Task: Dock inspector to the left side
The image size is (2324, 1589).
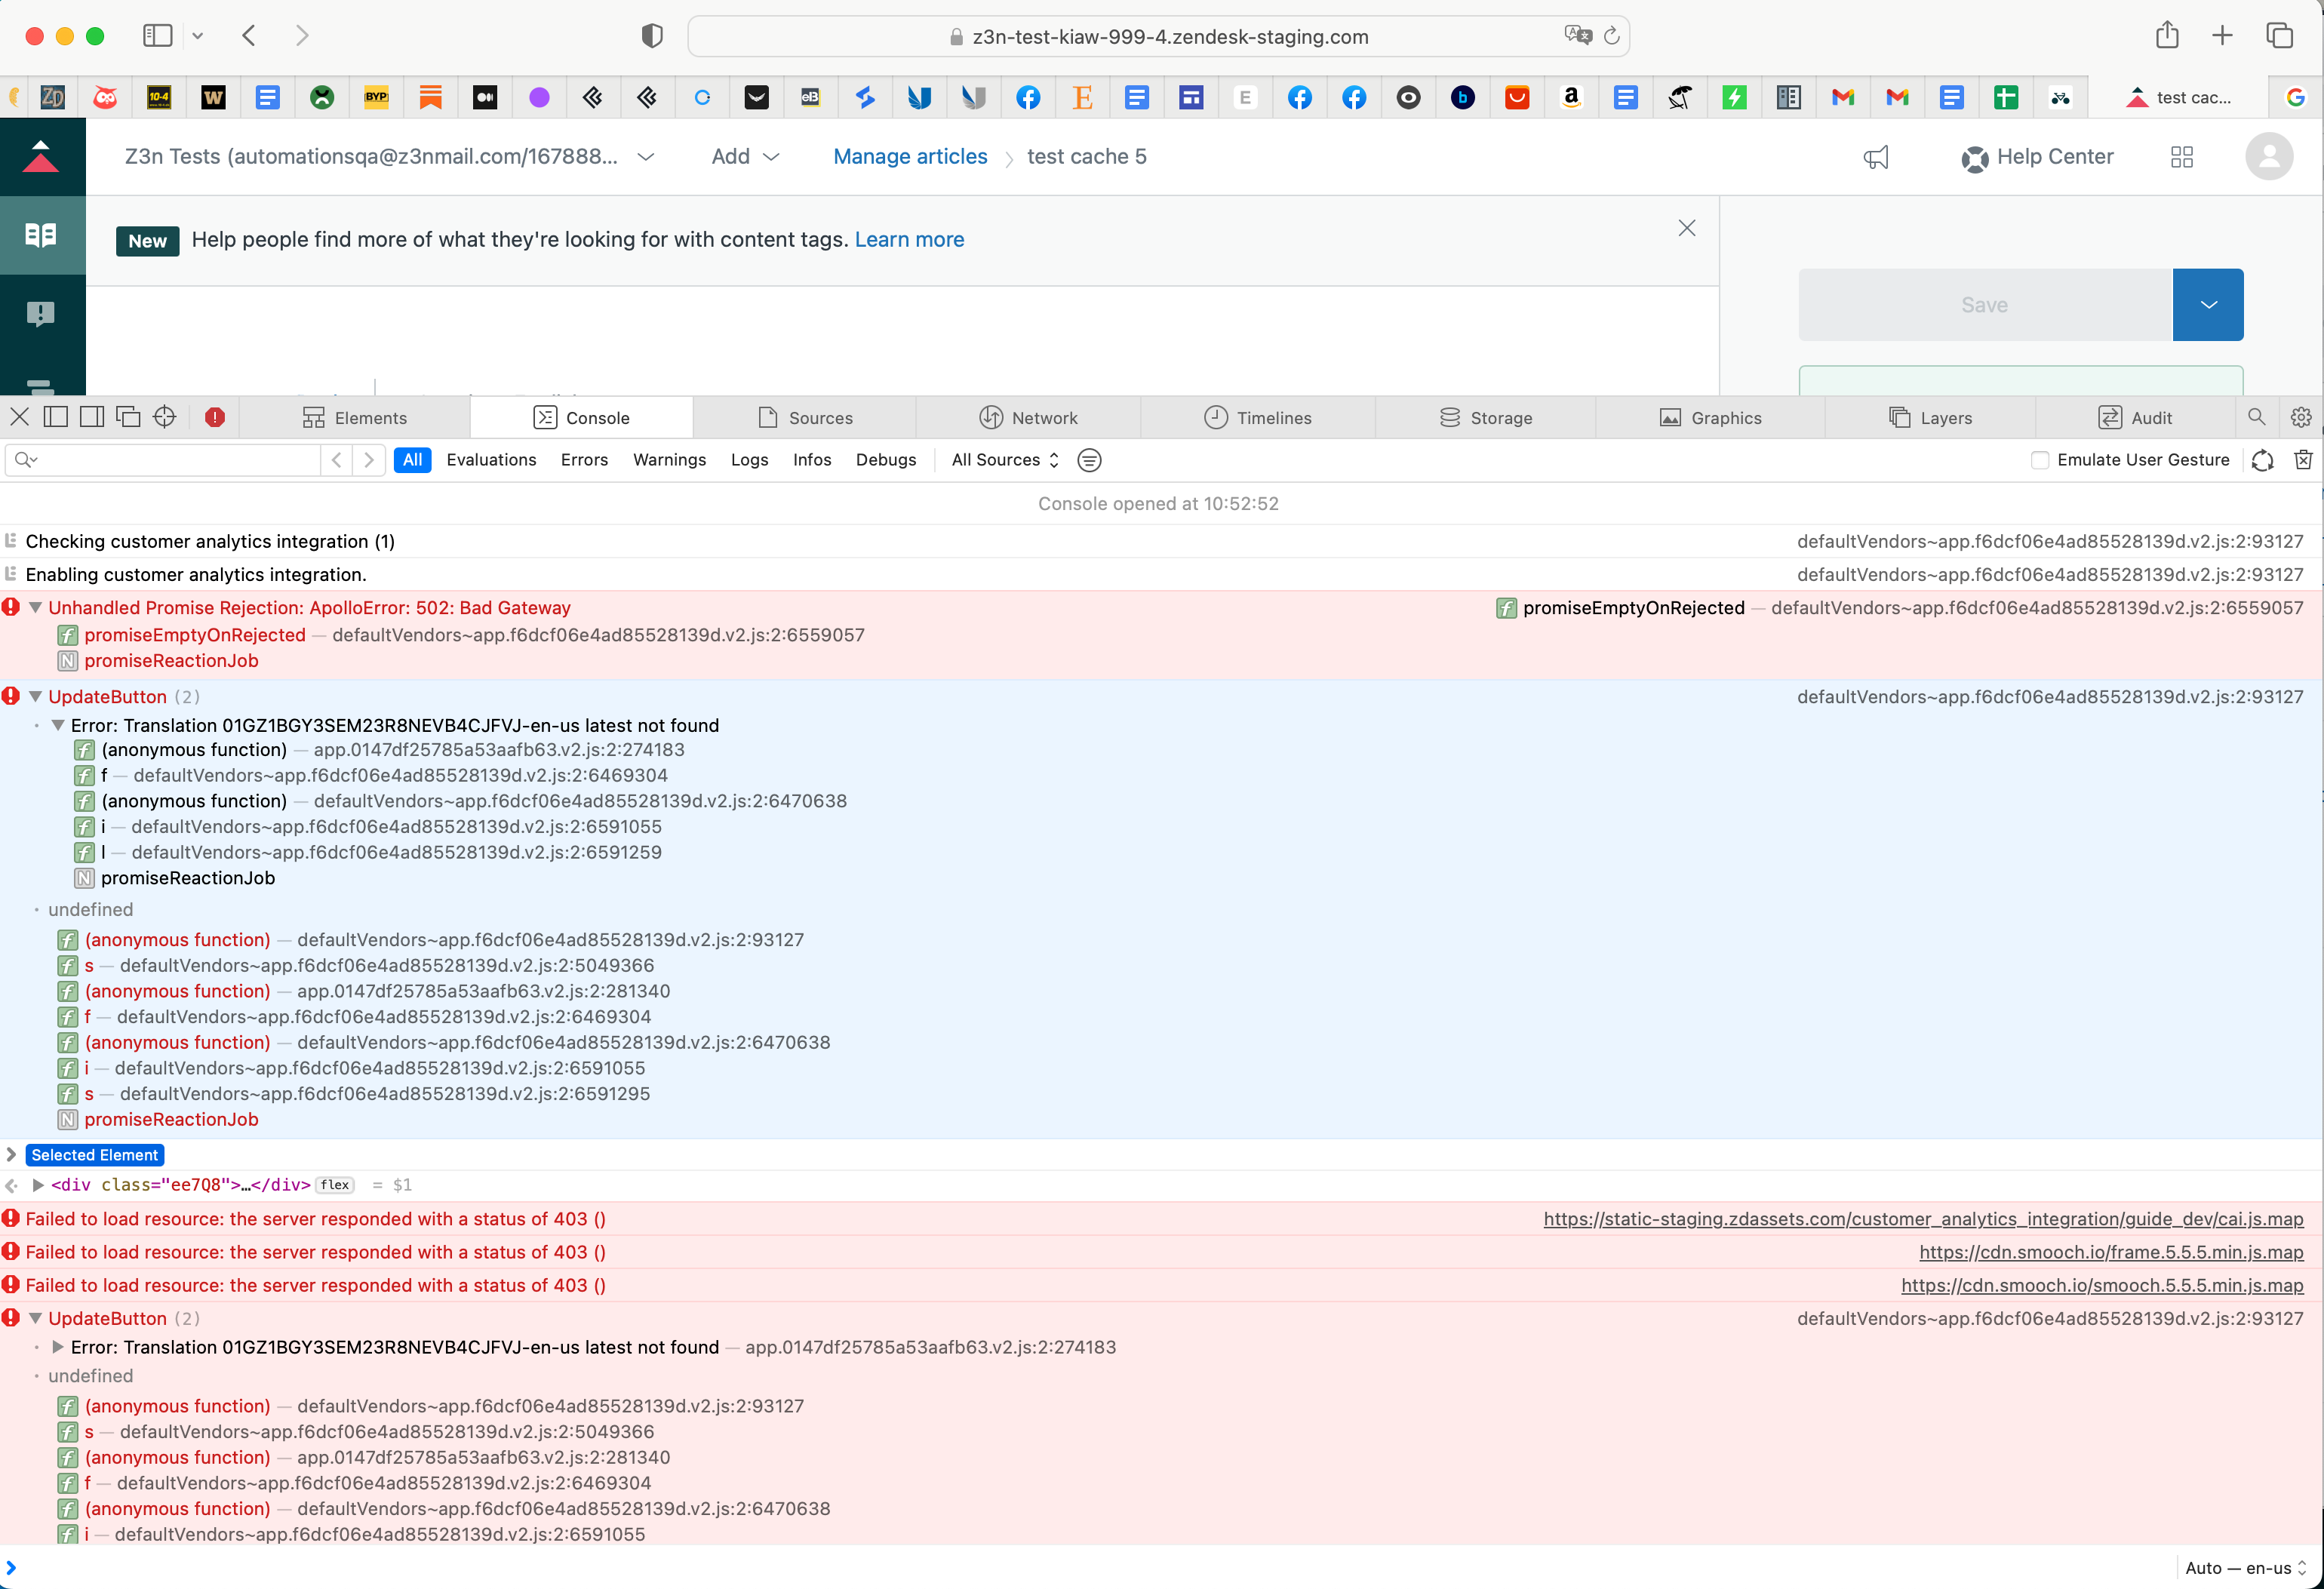Action: 56,417
